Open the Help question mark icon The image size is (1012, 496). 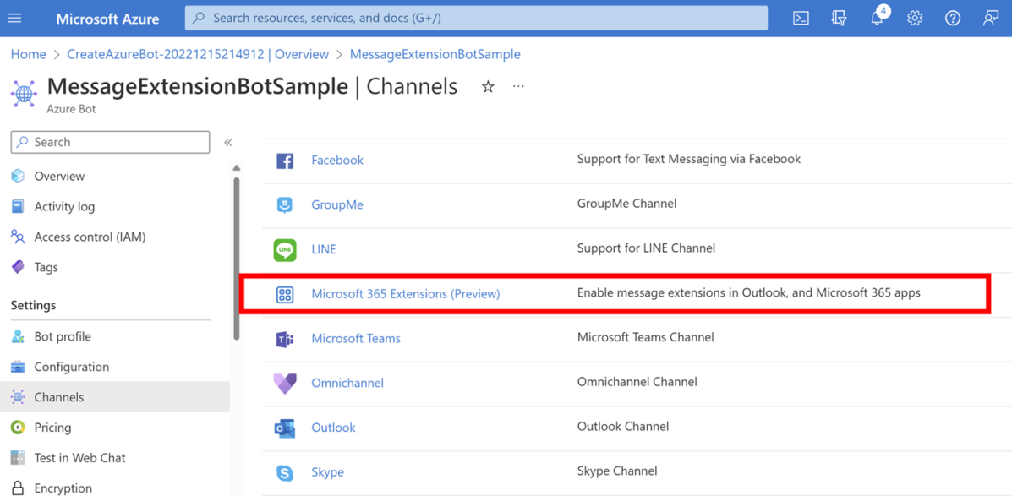pyautogui.click(x=953, y=19)
